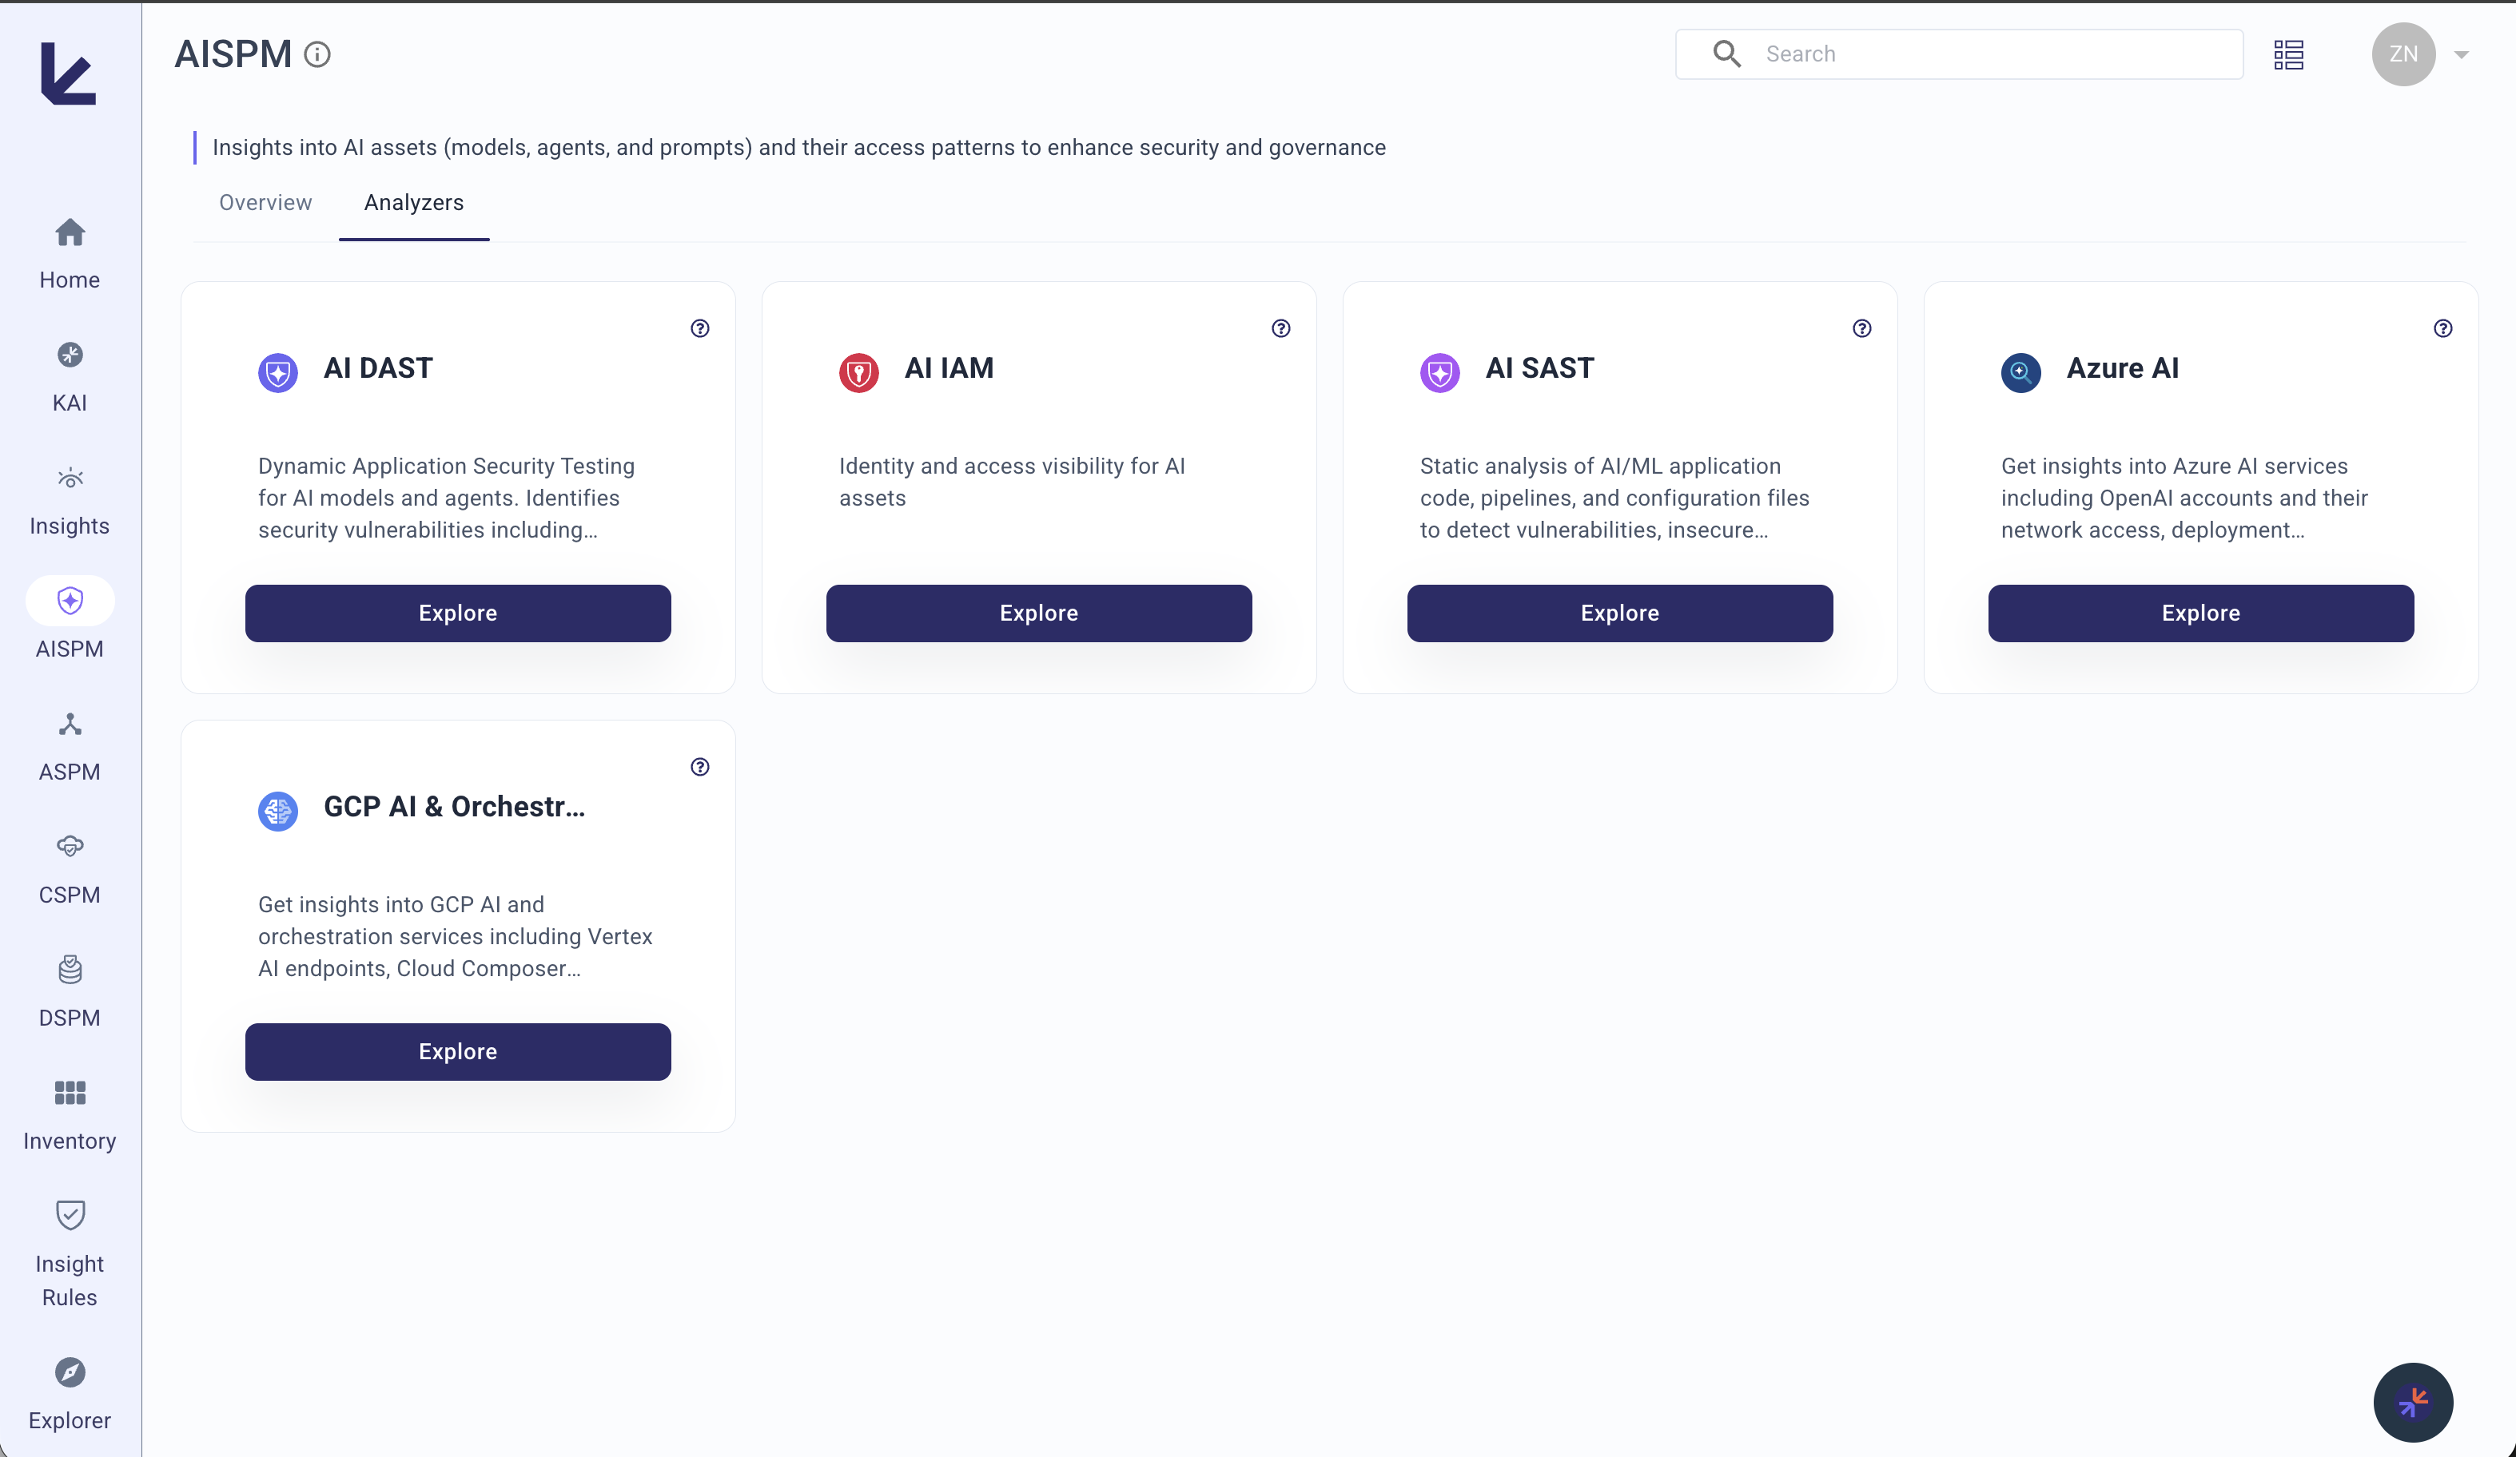Expand the user account dropdown arrow
The image size is (2516, 1457).
2461,55
